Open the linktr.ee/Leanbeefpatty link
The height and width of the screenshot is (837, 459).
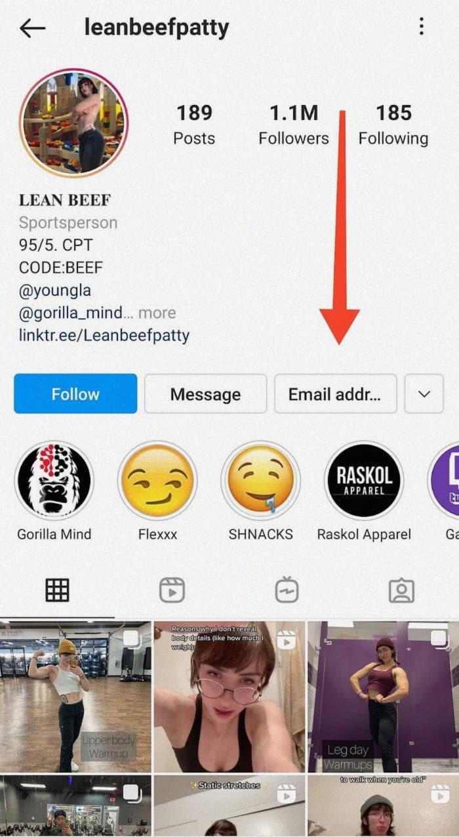click(104, 336)
